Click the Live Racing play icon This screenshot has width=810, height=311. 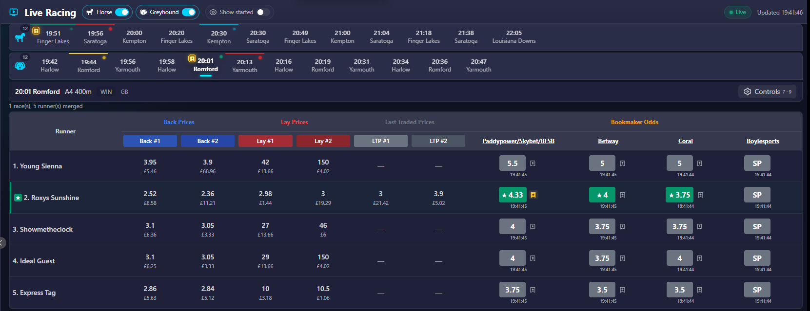click(x=14, y=12)
